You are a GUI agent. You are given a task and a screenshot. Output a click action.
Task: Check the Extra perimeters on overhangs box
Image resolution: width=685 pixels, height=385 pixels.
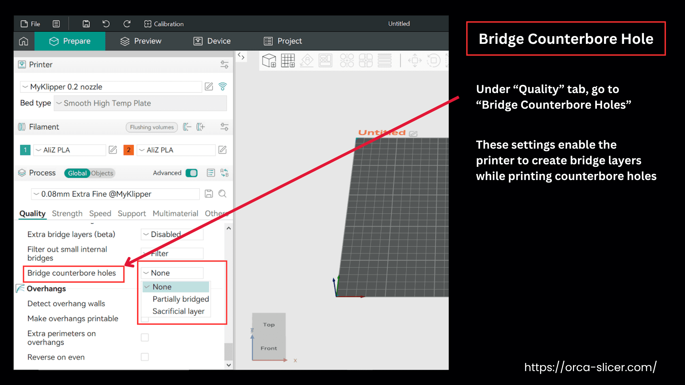144,337
